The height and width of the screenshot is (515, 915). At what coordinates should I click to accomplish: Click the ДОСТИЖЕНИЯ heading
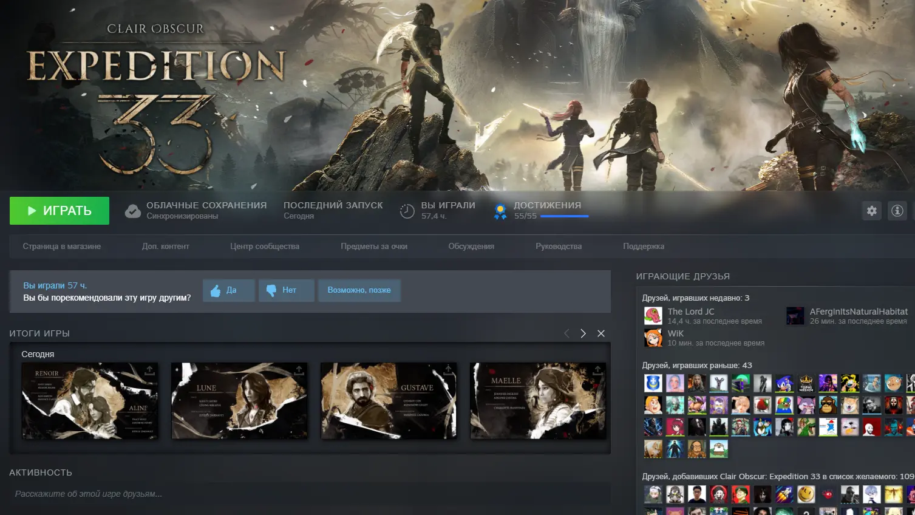click(548, 205)
